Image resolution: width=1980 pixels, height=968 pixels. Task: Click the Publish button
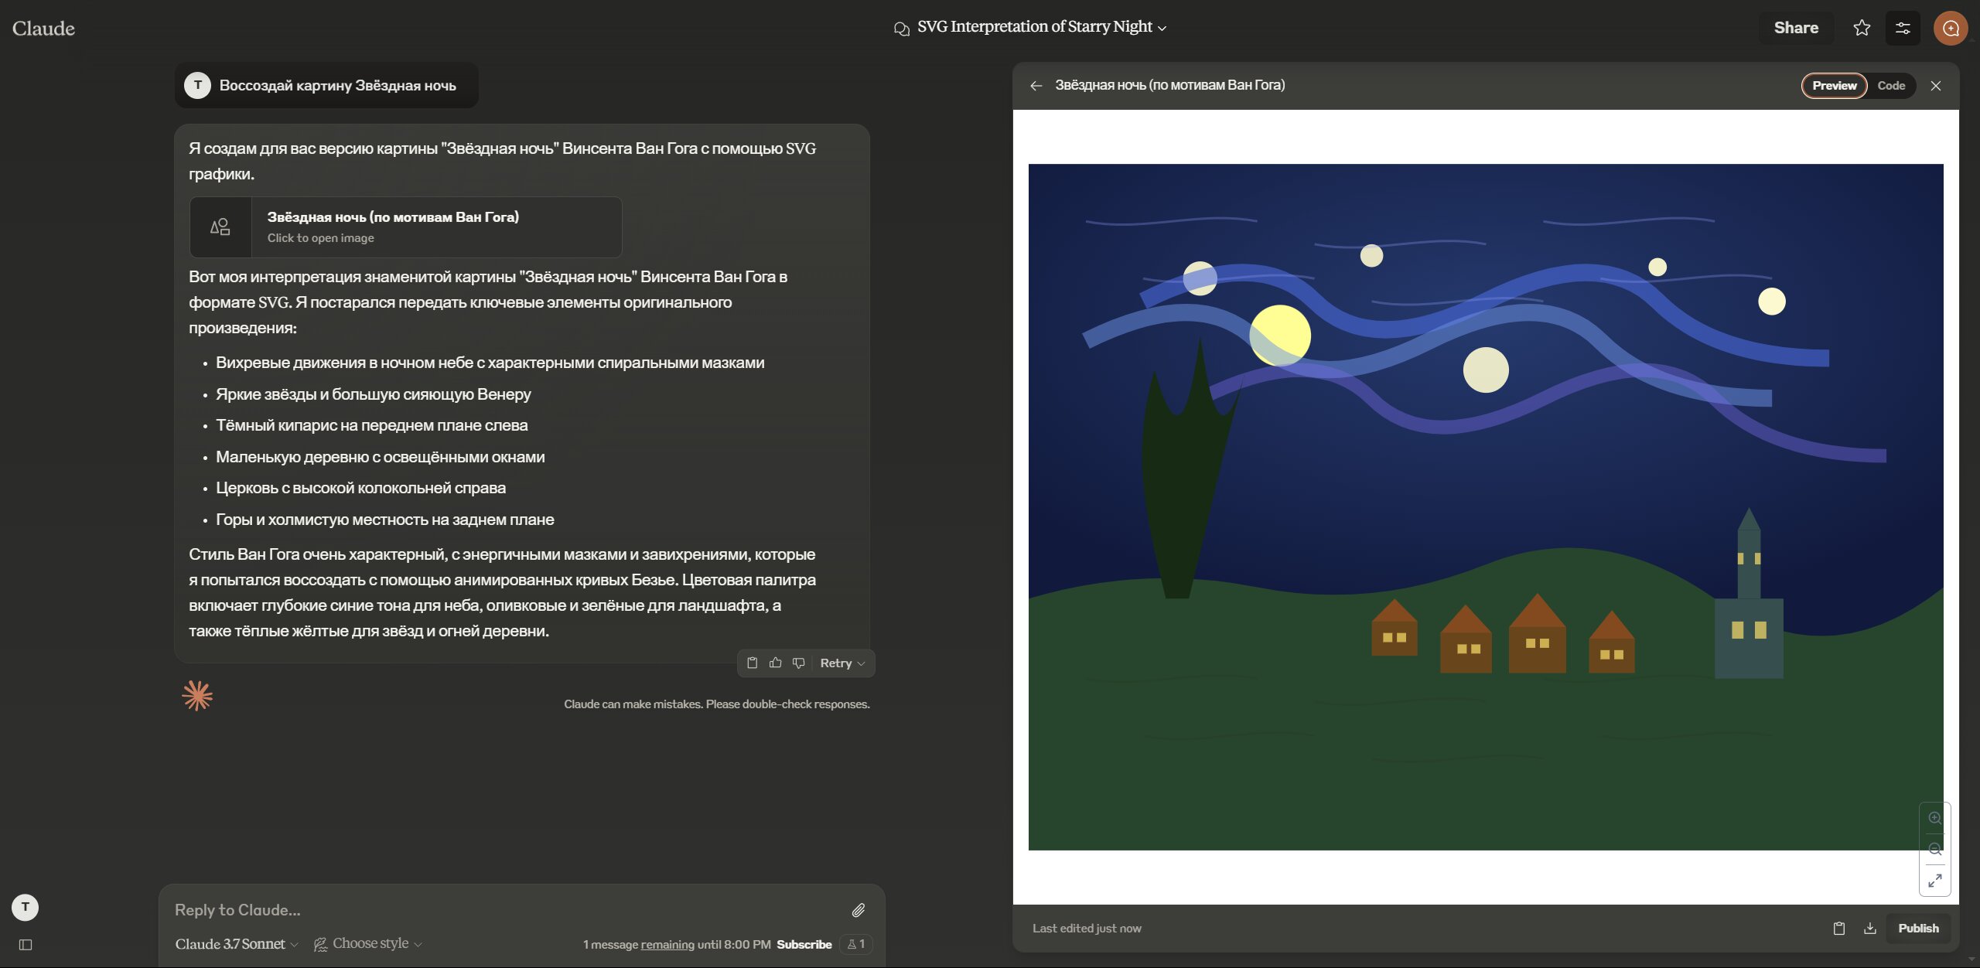coord(1918,928)
